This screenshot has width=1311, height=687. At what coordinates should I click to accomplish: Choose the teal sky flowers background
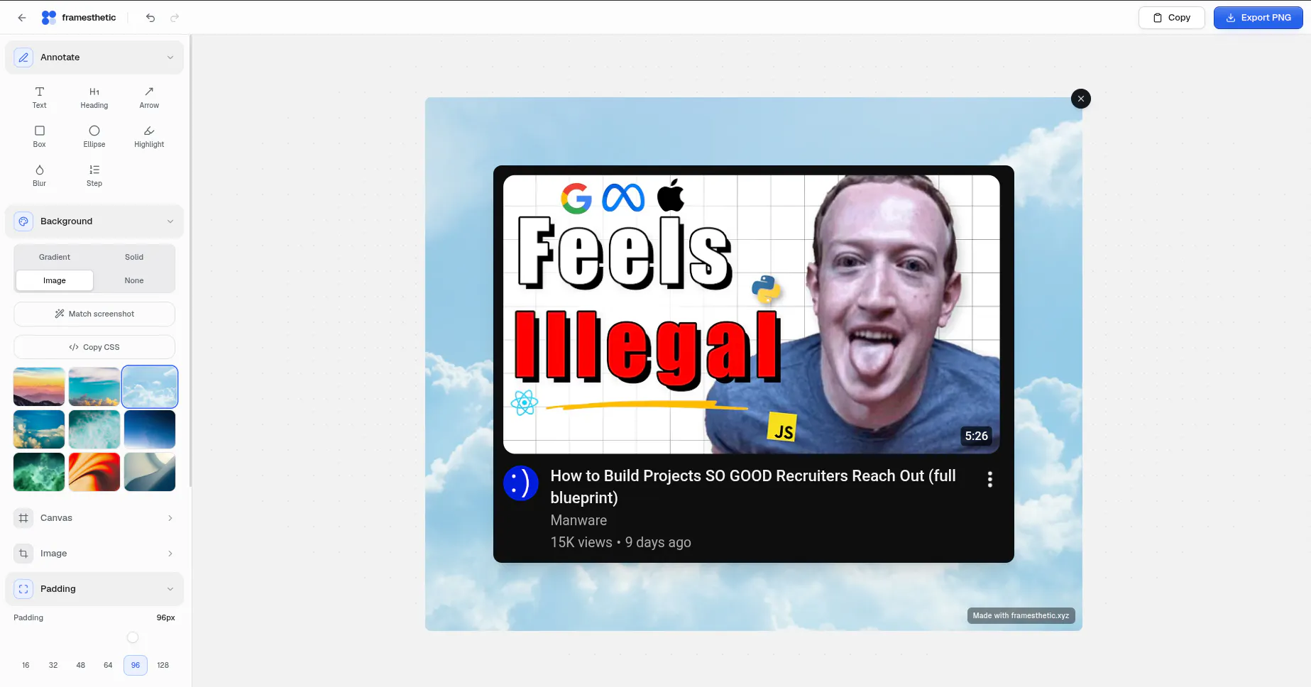point(94,387)
